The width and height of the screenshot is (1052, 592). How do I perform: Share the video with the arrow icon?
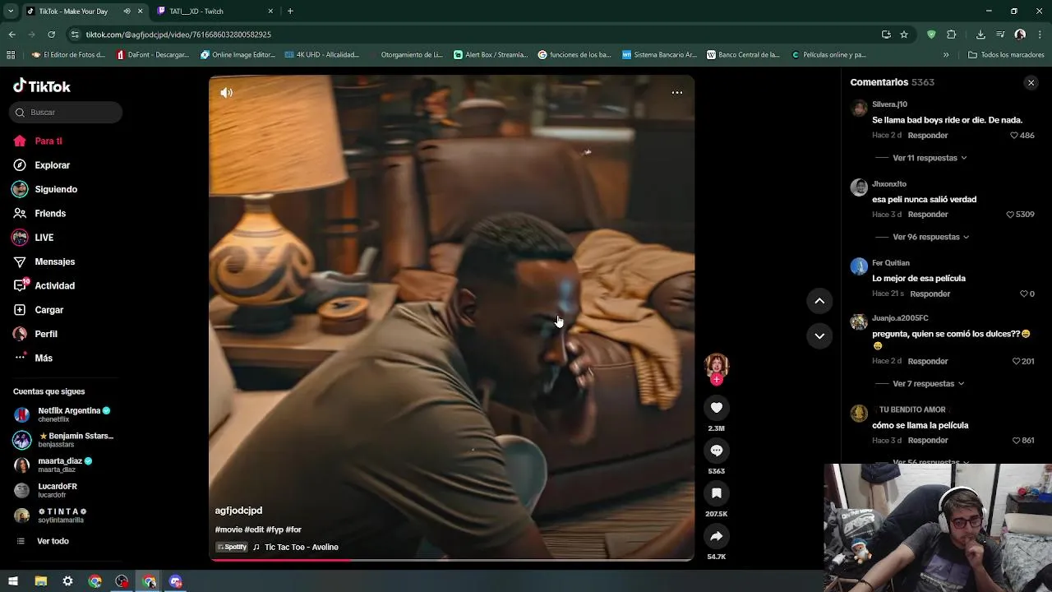coord(717,536)
